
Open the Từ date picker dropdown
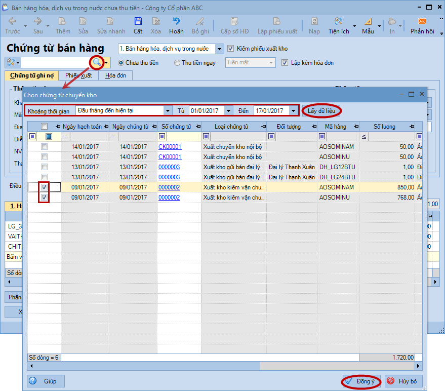click(228, 111)
